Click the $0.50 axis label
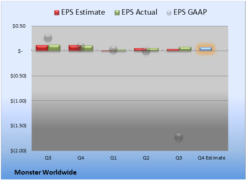The width and height of the screenshot is (246, 180). (x=19, y=26)
